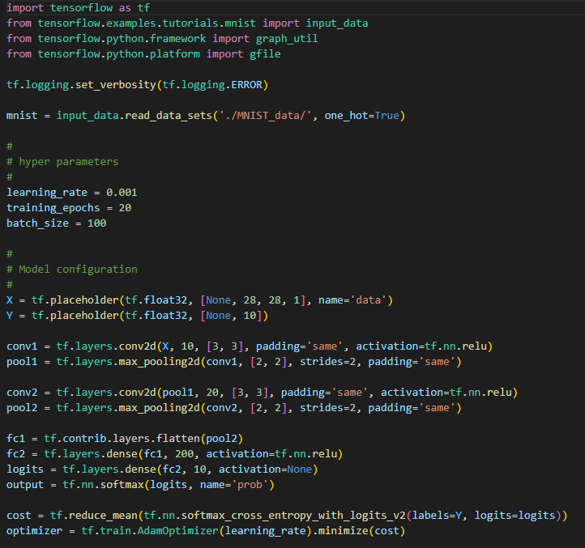Click the 'prob' name string
This screenshot has height=548, width=585.
(x=250, y=485)
